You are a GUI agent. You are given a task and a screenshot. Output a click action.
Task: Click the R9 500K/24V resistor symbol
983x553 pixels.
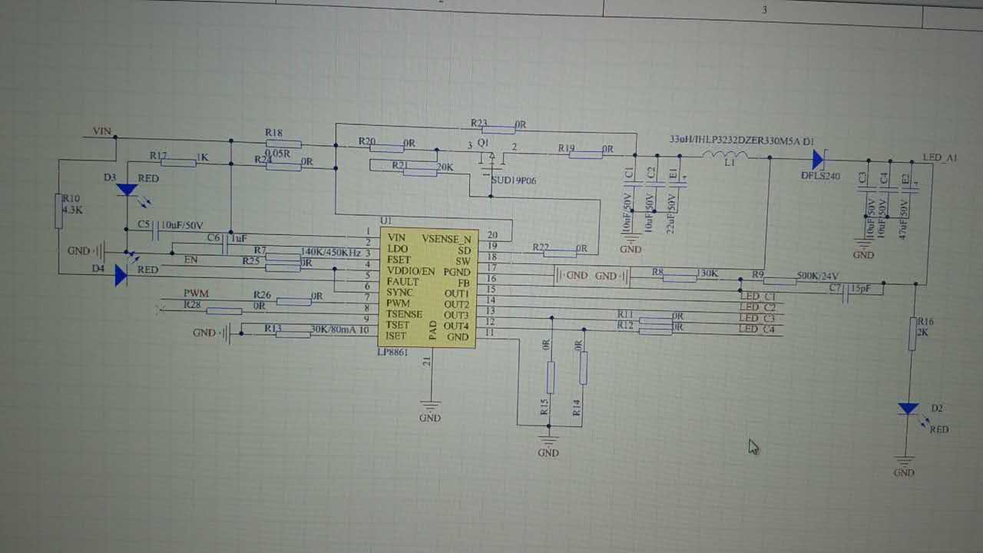tap(781, 281)
